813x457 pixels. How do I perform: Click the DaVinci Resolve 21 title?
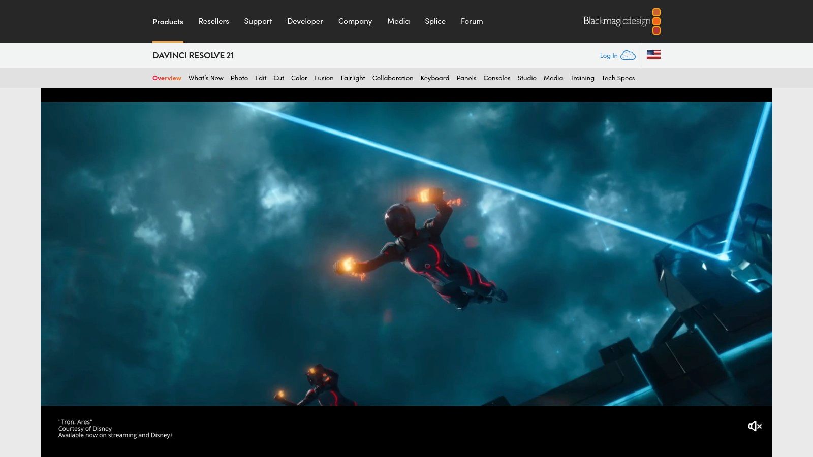click(x=193, y=55)
